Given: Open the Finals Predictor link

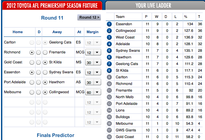Looking at the screenshot, I should point(55,135).
